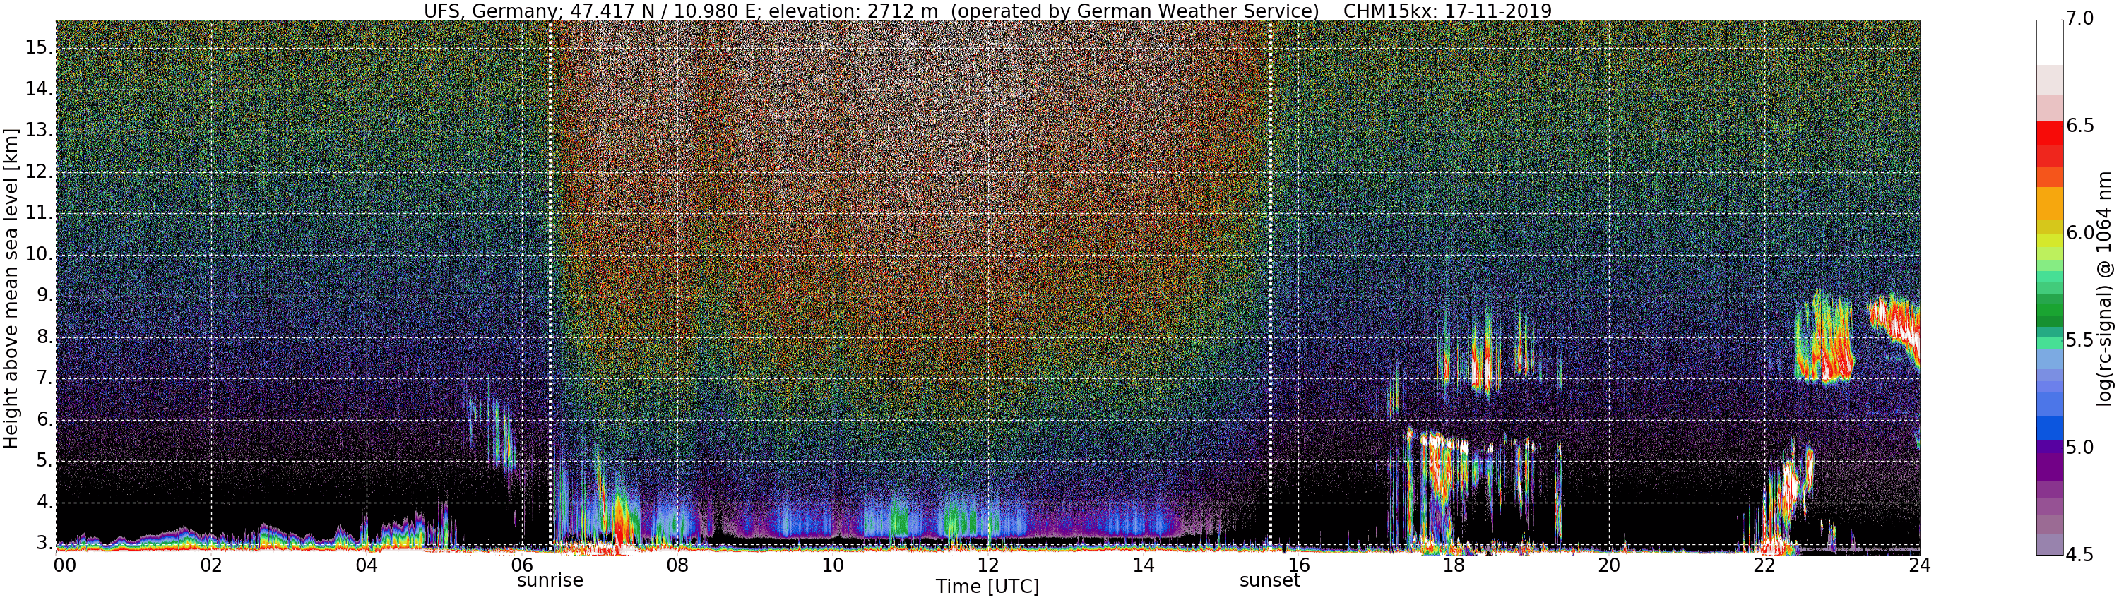
Task: Click the '10.' height tick label
Action: (x=39, y=254)
